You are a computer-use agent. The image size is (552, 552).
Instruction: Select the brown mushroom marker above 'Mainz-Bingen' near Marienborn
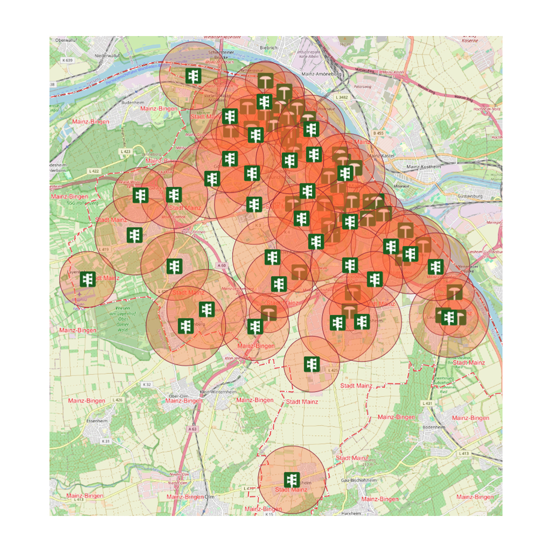268,313
